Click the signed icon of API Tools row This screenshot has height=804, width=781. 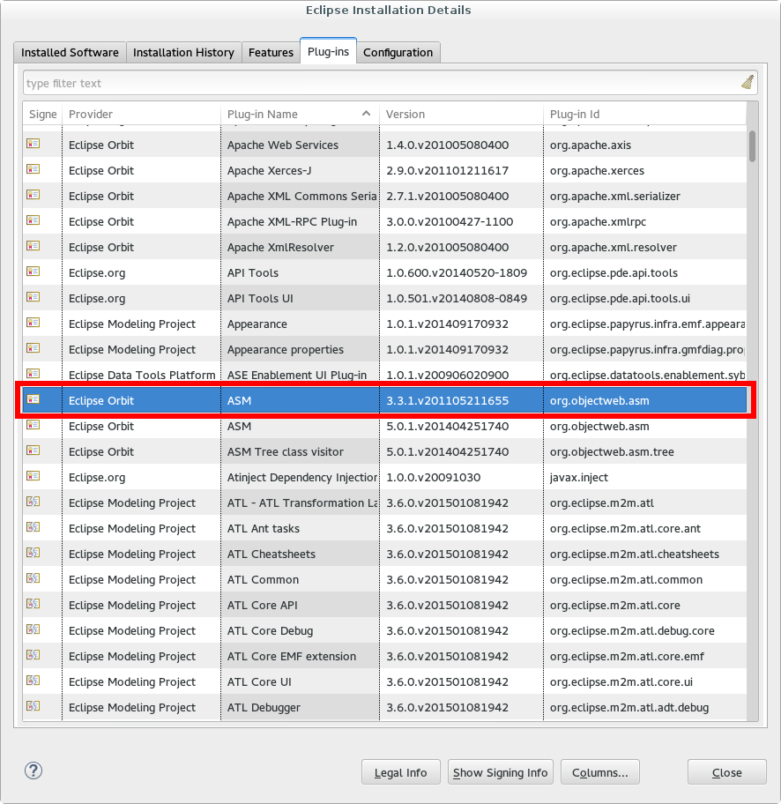pos(33,272)
